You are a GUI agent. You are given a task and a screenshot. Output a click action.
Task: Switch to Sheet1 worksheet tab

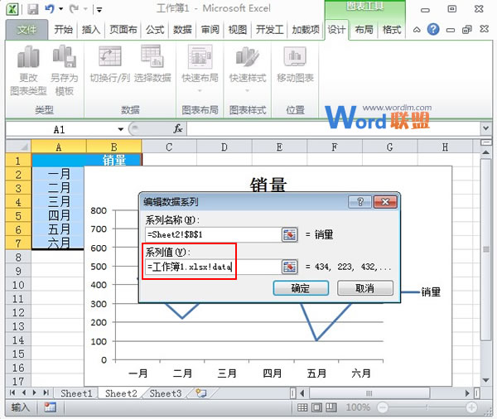coord(76,393)
